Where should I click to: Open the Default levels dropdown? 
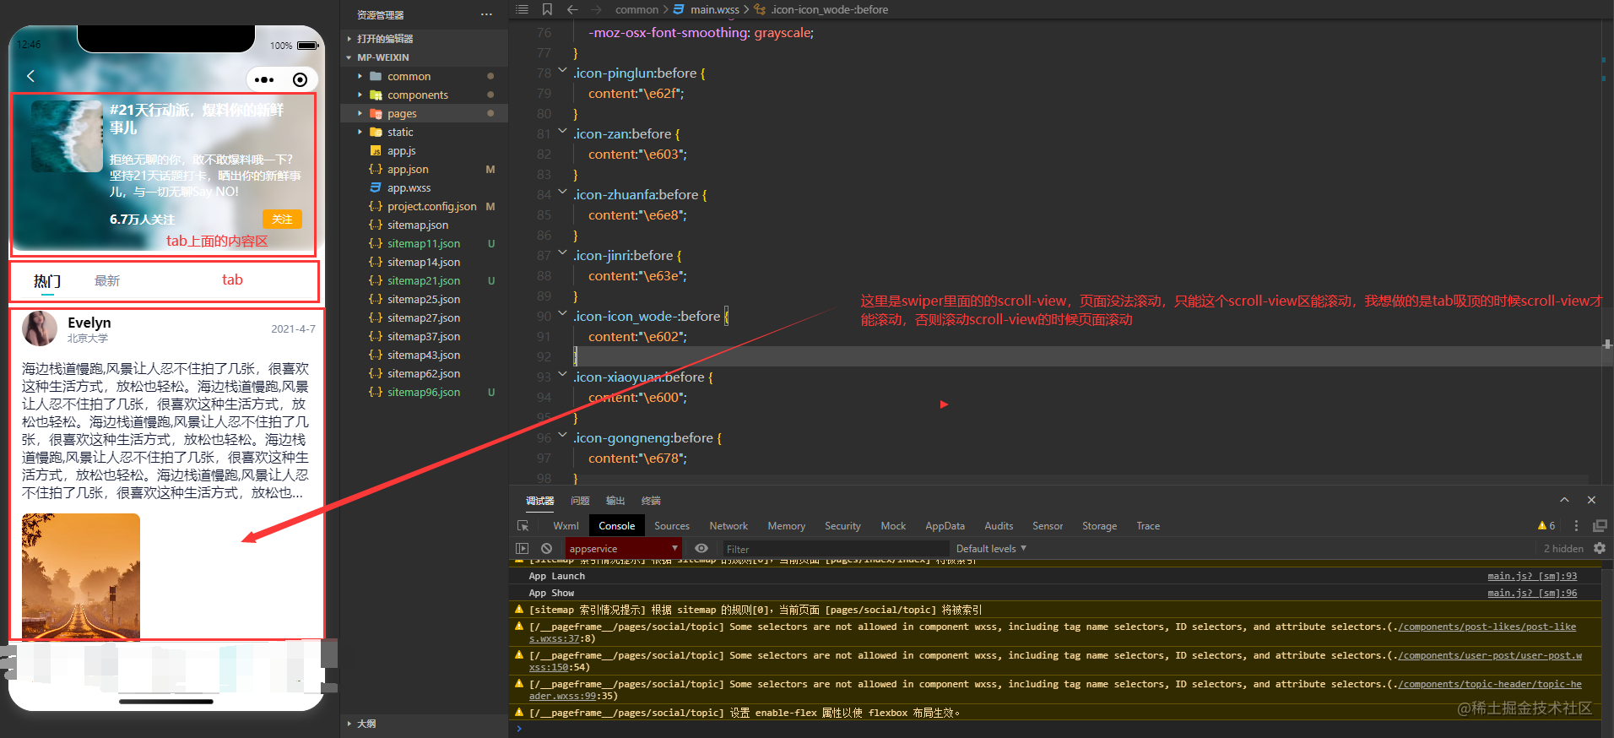tap(991, 548)
